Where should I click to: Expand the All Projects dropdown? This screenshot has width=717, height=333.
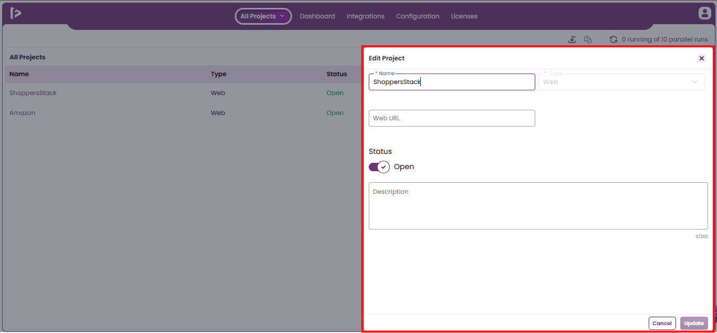263,16
